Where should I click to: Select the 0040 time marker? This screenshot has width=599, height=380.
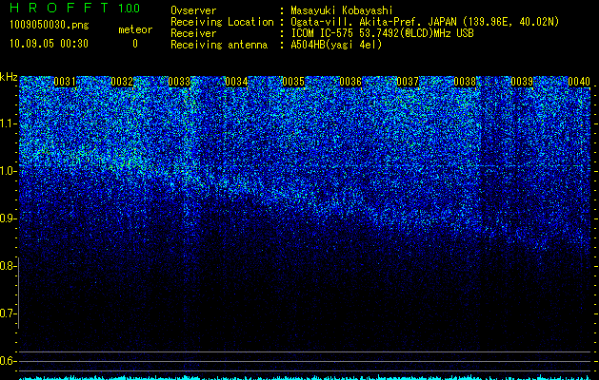[x=579, y=82]
